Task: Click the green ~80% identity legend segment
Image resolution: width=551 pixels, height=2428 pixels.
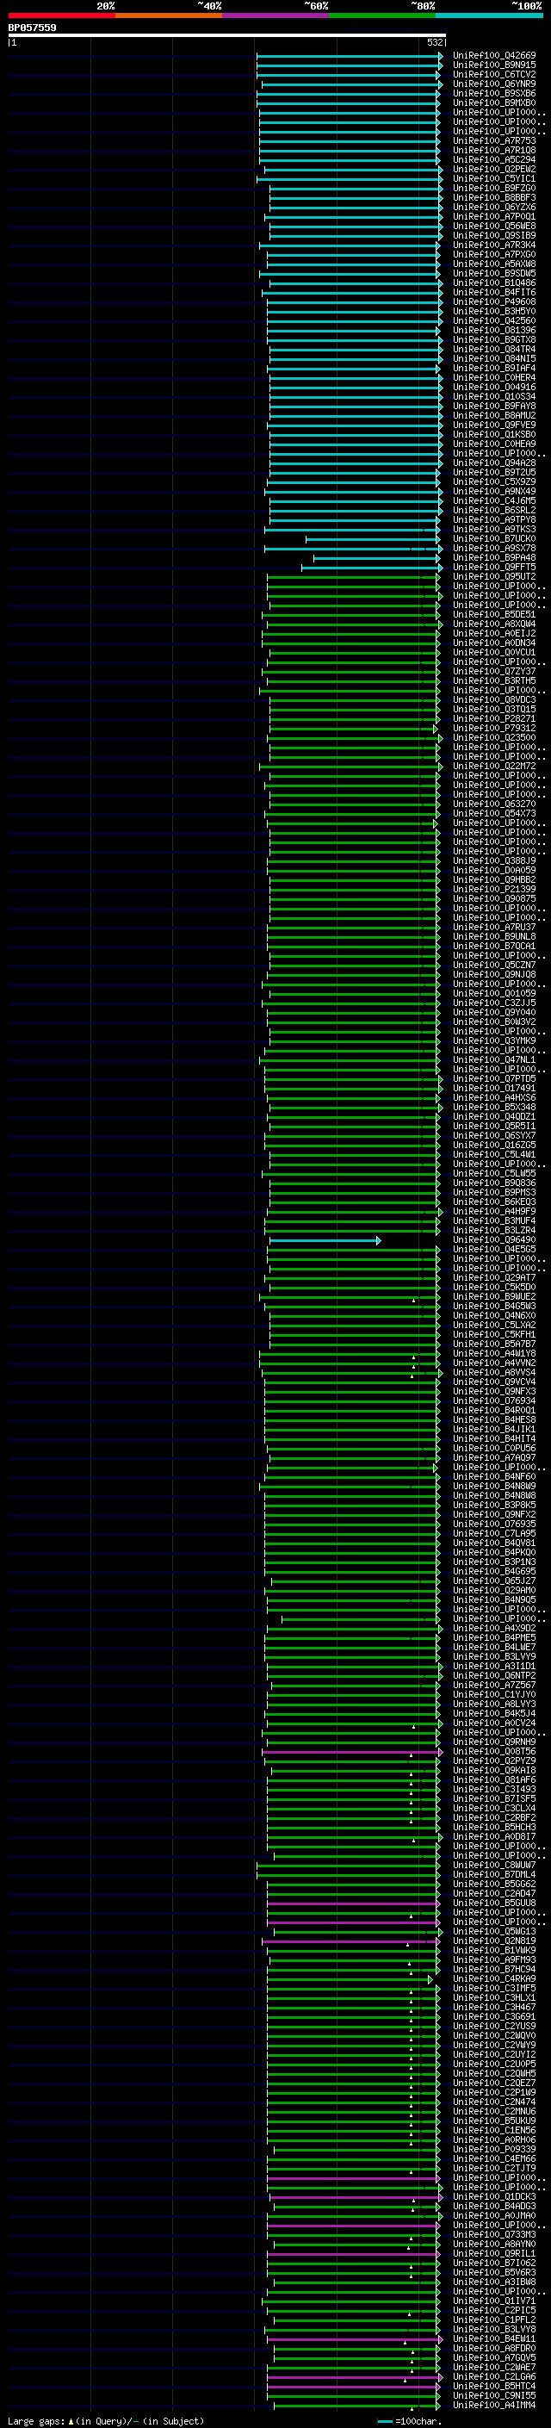Action: 382,16
